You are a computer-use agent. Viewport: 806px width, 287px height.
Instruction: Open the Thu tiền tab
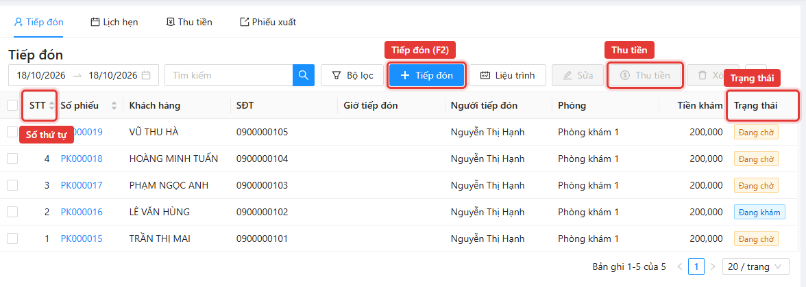189,22
